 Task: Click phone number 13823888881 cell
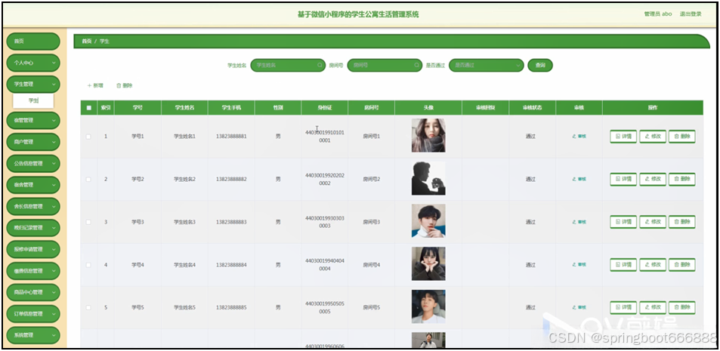(231, 137)
